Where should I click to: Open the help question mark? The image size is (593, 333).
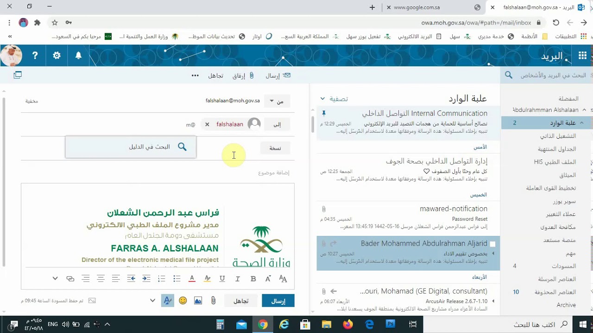click(x=35, y=55)
